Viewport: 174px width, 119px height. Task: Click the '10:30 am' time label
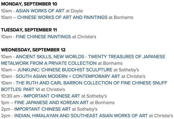(x=10, y=96)
